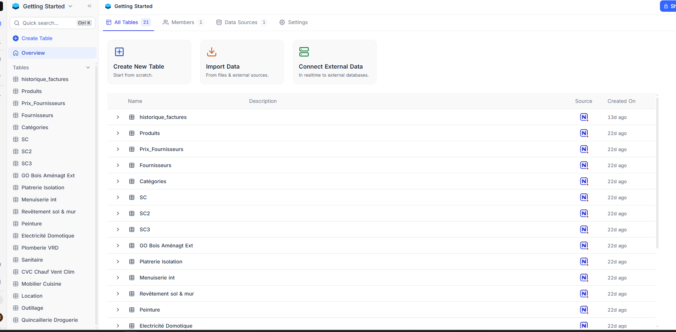
Task: Expand the Produits row chevron
Action: pos(118,133)
